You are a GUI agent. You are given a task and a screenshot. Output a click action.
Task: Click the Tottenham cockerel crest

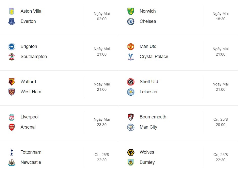tap(12, 152)
